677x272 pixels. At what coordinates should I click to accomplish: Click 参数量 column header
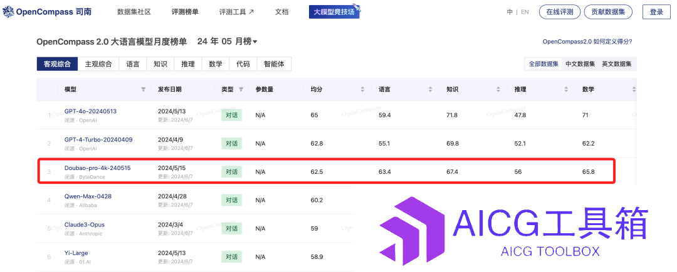tap(265, 89)
